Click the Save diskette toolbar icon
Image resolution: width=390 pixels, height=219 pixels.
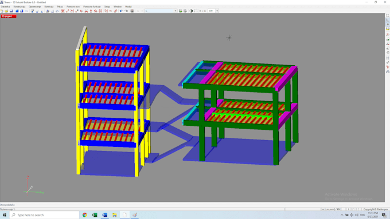tap(11, 11)
